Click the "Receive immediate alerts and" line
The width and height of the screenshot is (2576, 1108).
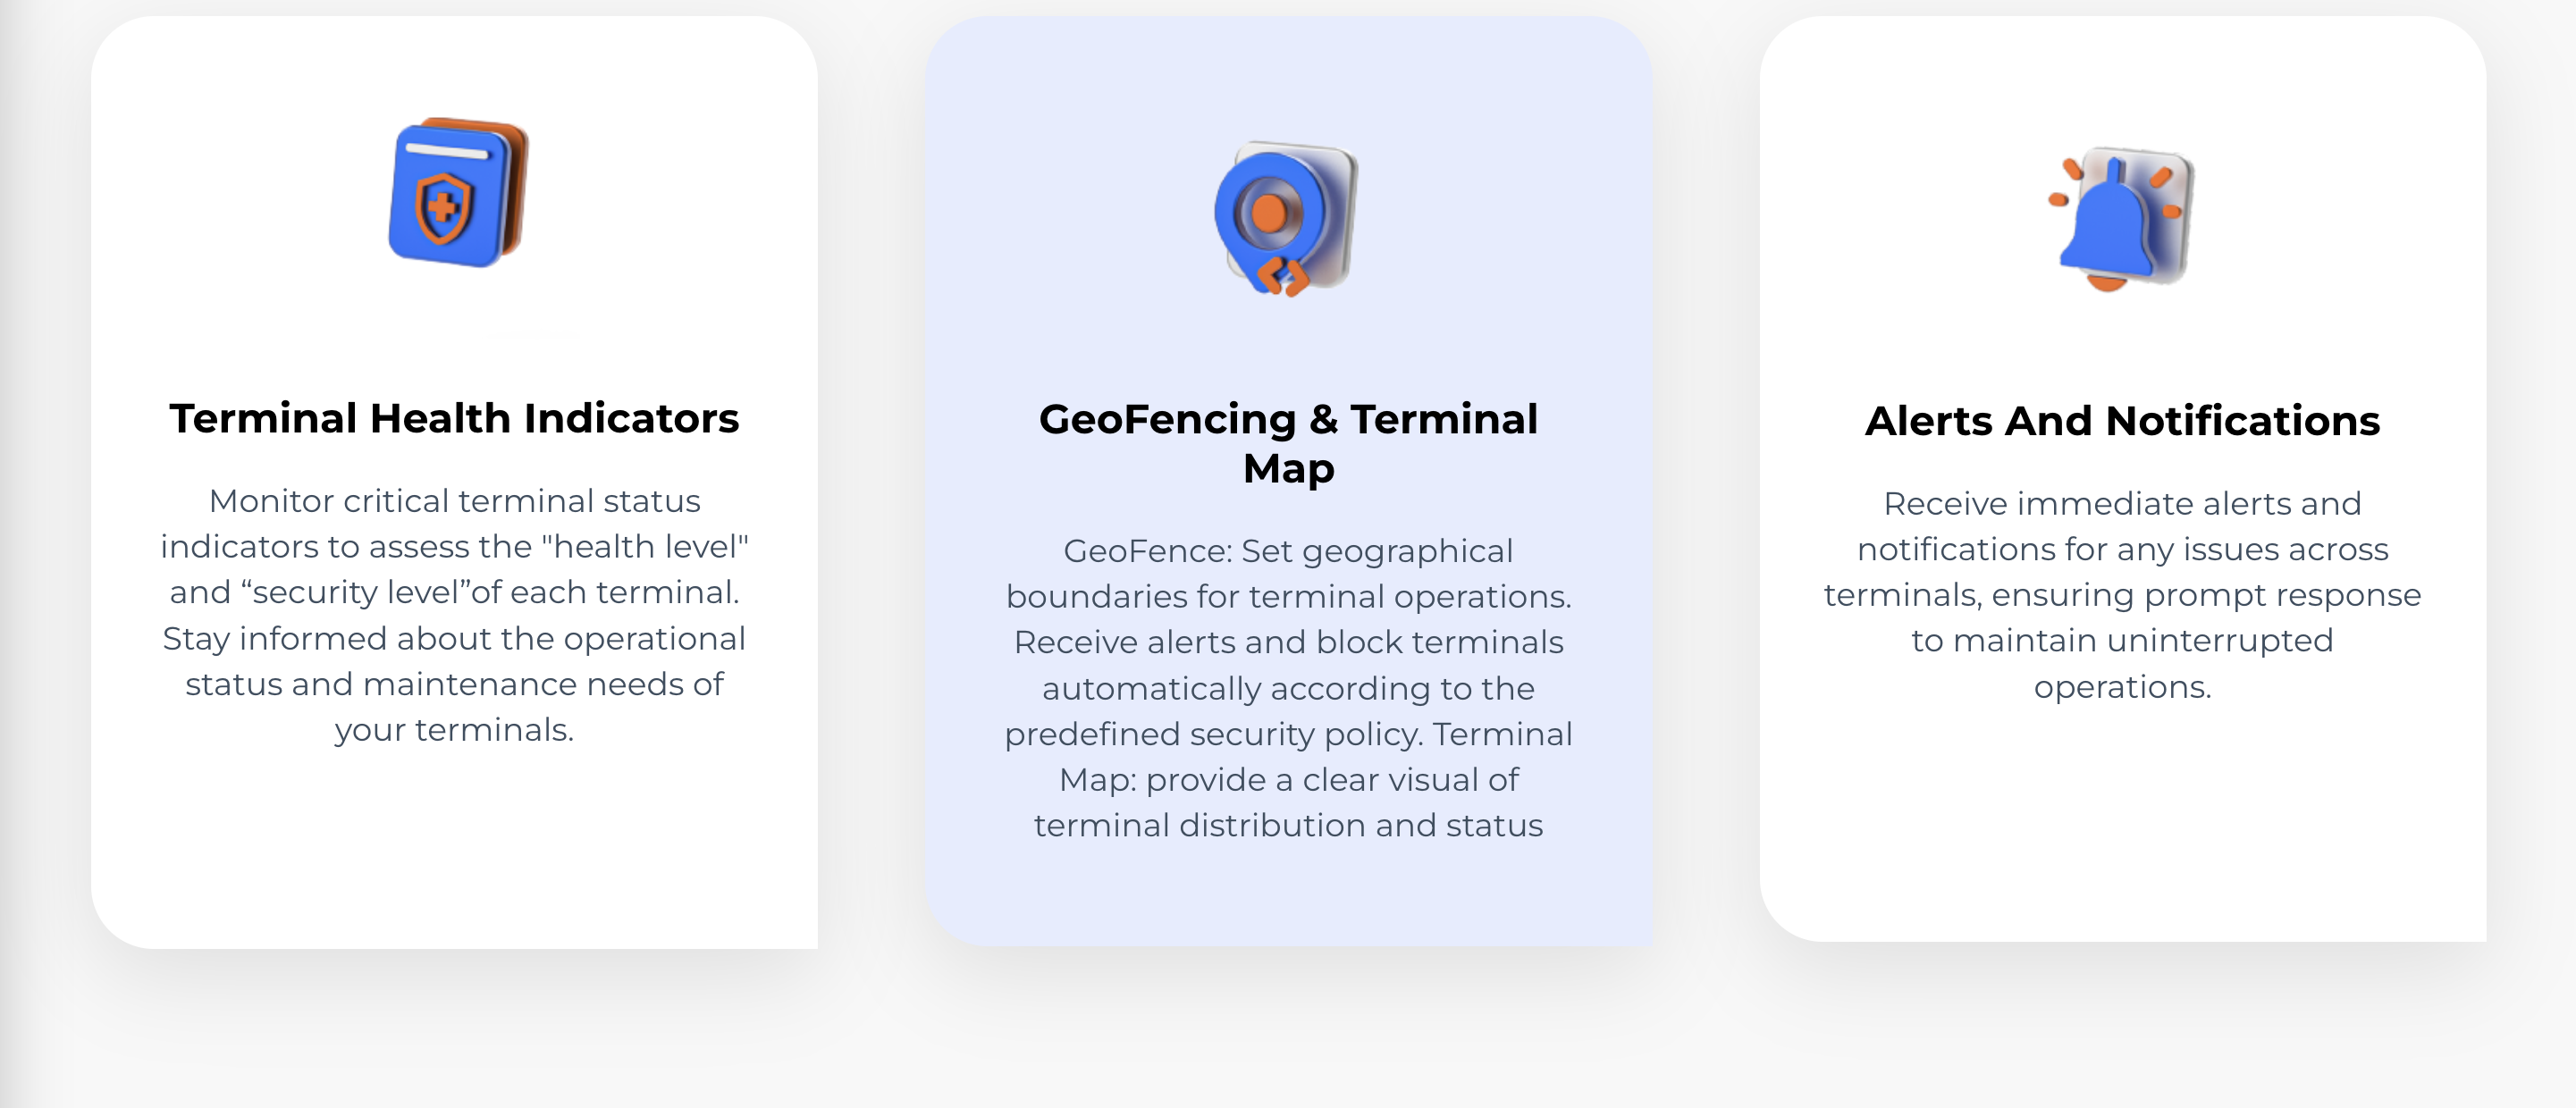point(2122,503)
